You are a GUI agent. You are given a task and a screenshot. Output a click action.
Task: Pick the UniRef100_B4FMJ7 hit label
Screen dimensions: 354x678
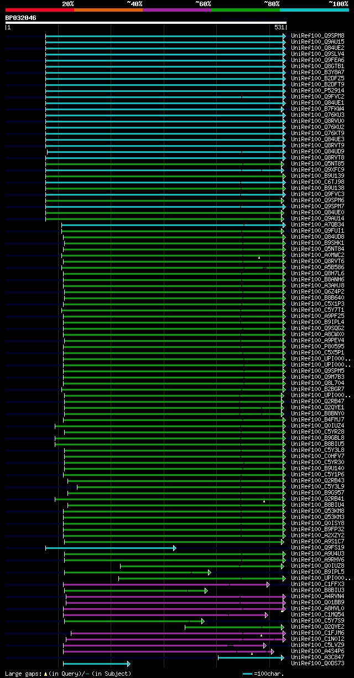318,419
